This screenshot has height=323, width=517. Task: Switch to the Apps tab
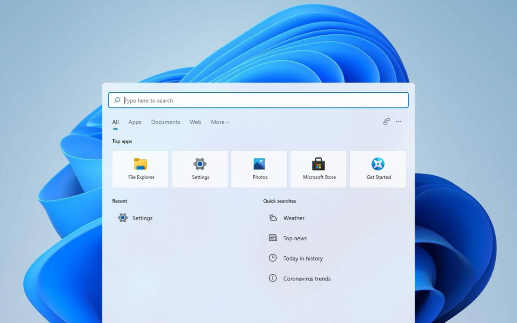(135, 122)
